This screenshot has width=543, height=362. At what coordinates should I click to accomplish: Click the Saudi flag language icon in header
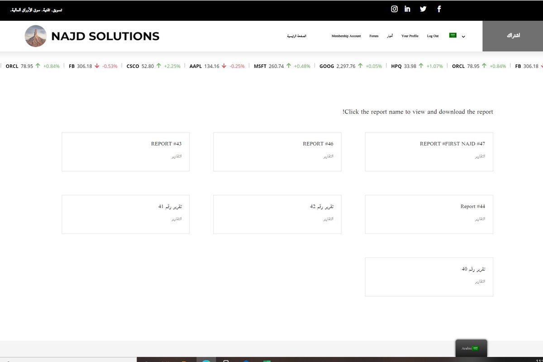(452, 35)
